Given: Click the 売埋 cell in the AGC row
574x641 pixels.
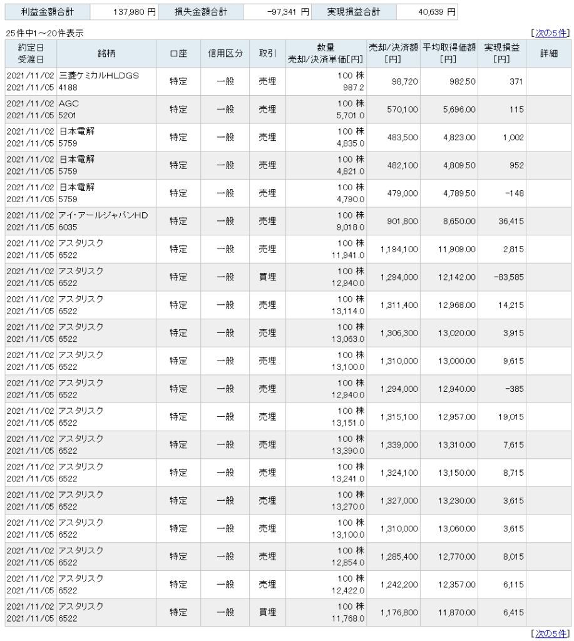Looking at the screenshot, I should 267,110.
